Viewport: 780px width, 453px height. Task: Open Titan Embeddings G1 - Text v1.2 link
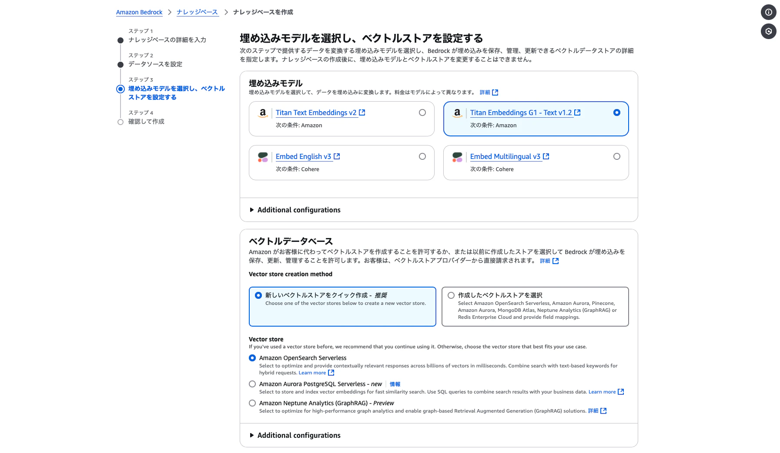(x=521, y=112)
